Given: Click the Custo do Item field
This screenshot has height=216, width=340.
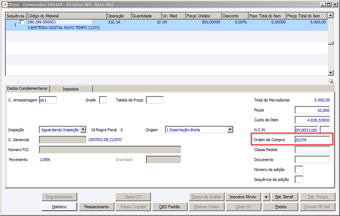Looking at the screenshot, I should (312, 120).
